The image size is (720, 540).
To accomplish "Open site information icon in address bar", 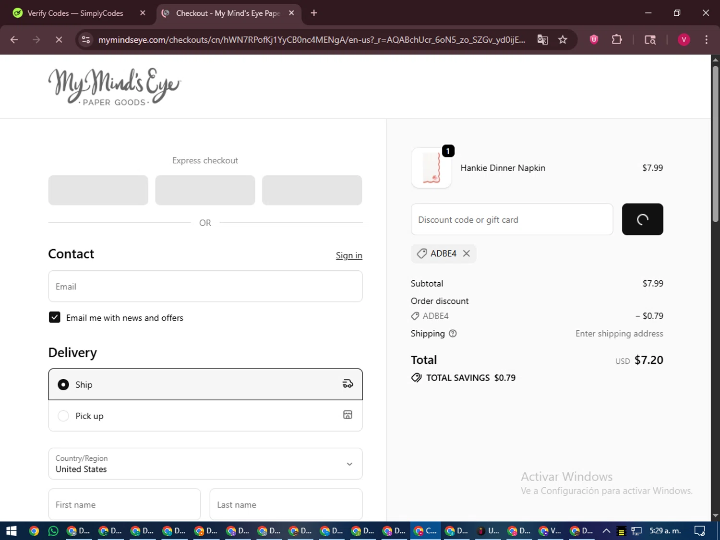I will (x=86, y=40).
